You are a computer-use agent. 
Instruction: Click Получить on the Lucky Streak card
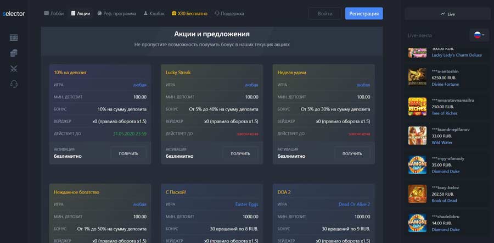pyautogui.click(x=240, y=153)
